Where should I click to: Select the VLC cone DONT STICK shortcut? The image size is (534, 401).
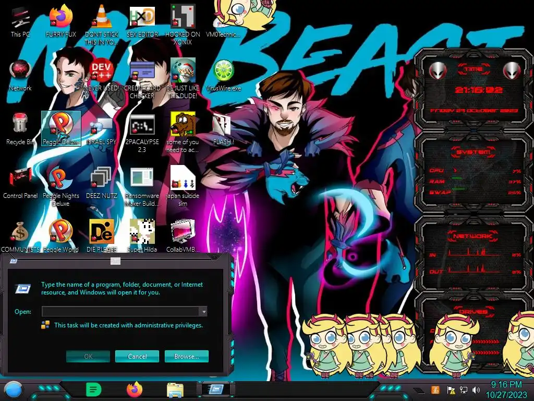pos(101,25)
